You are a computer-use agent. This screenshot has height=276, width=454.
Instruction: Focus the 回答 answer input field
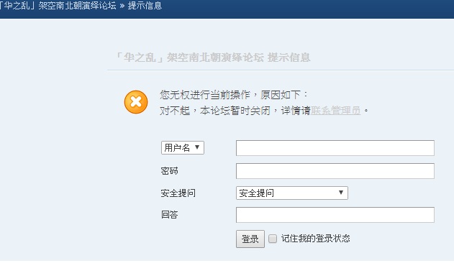pos(335,215)
